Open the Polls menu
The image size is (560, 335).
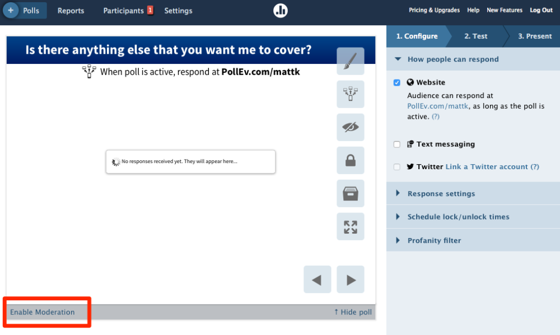click(31, 11)
